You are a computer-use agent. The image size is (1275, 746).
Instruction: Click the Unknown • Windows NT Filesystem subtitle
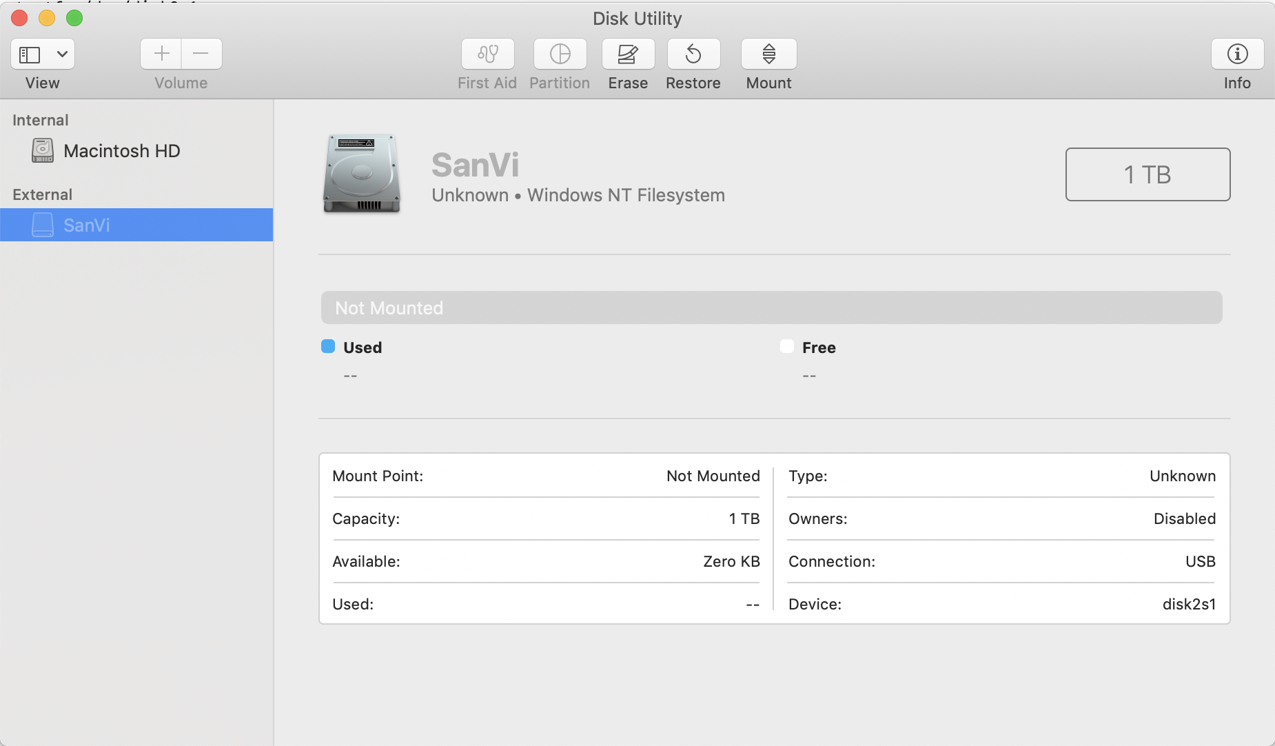pos(578,196)
